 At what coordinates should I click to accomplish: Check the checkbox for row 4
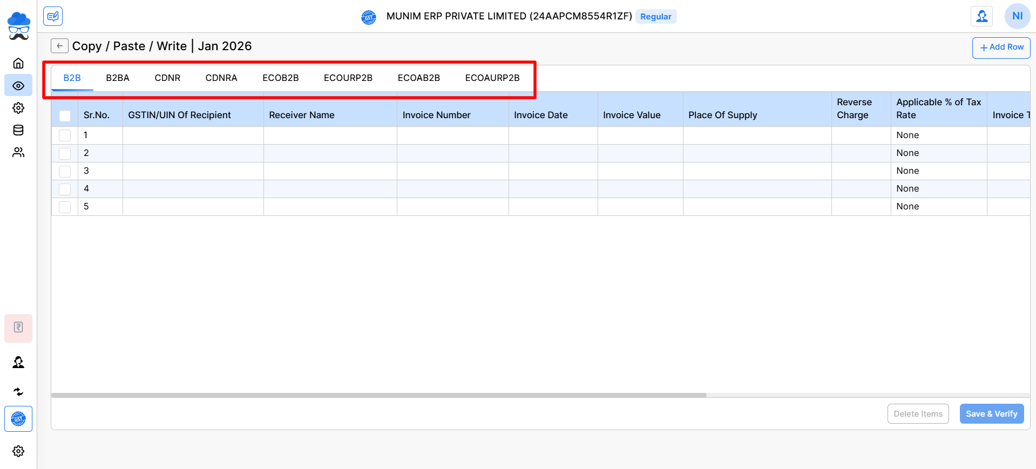click(x=65, y=189)
